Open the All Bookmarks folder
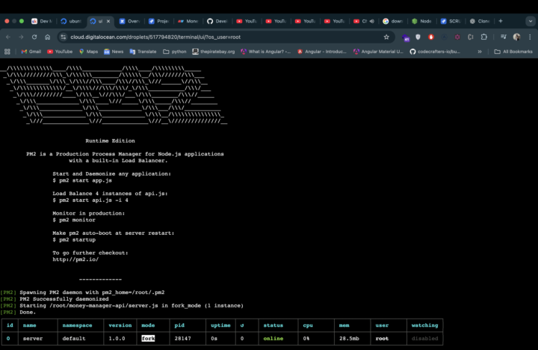The image size is (538, 350). 513,52
